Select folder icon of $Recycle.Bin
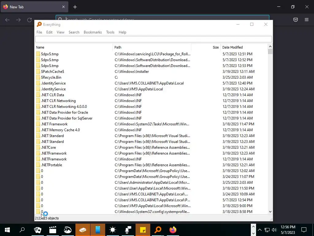The height and width of the screenshot is (236, 314). [x=38, y=77]
